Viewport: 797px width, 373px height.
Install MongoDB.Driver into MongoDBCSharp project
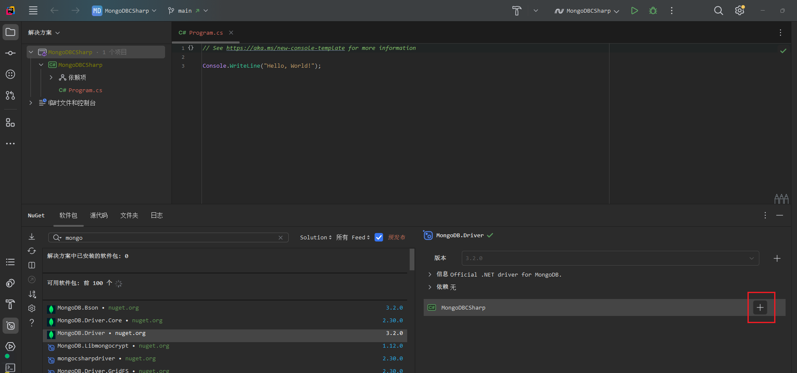point(760,307)
